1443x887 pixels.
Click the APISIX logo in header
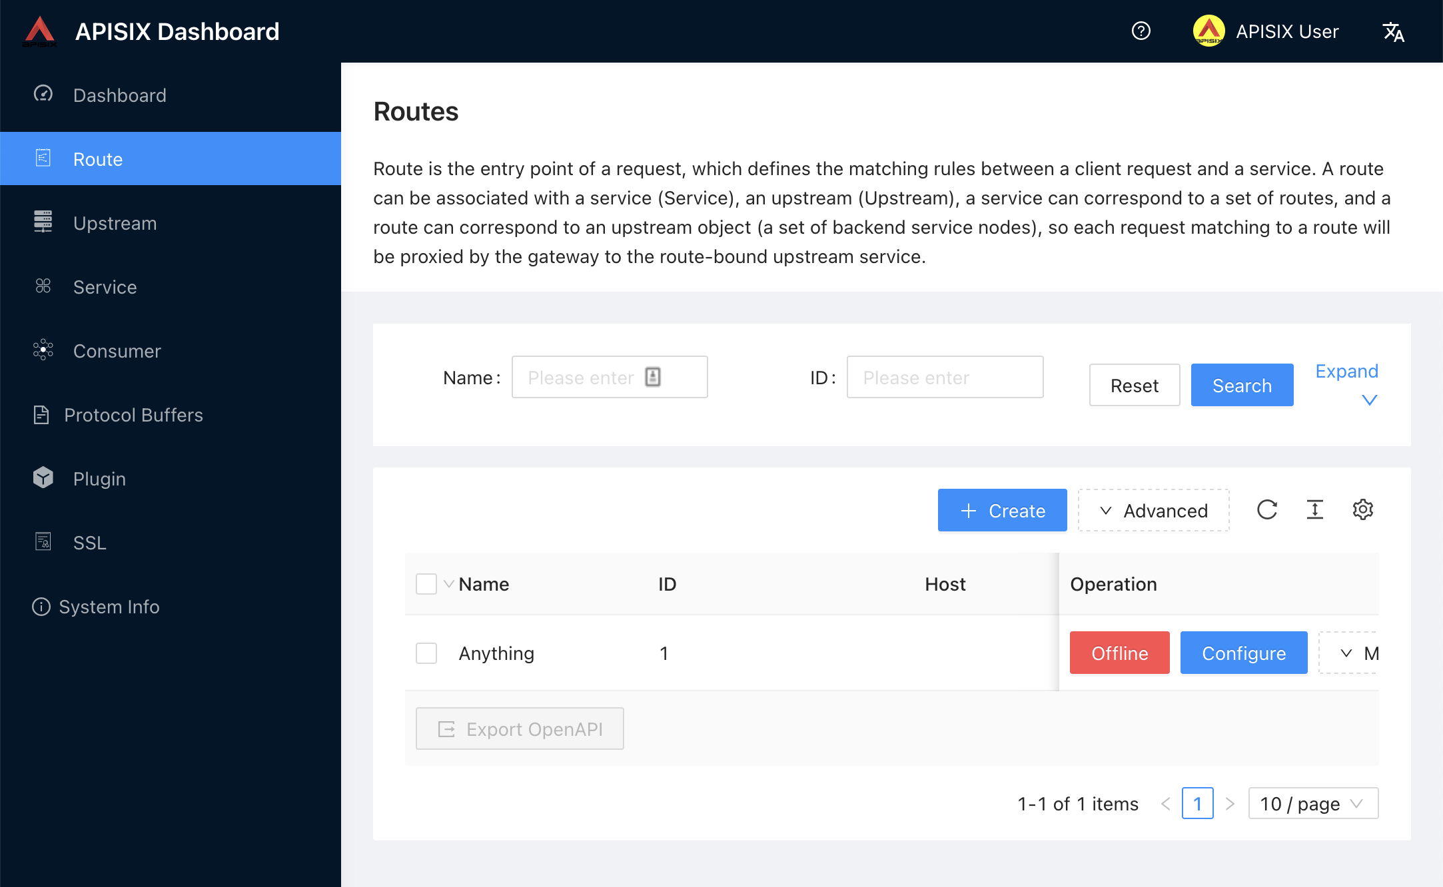pyautogui.click(x=40, y=31)
